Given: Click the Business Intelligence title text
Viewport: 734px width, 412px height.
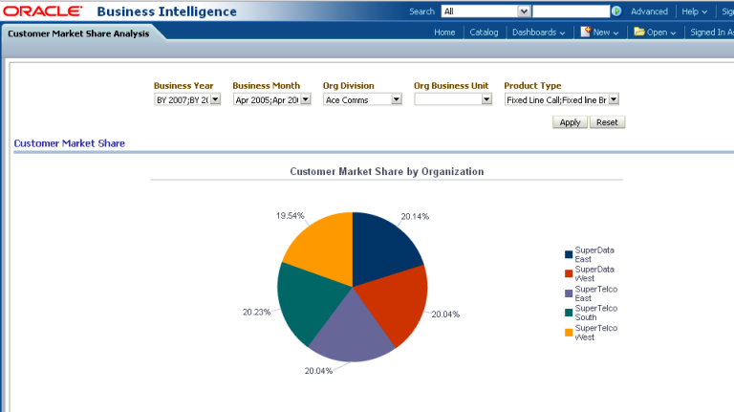Looking at the screenshot, I should (166, 11).
